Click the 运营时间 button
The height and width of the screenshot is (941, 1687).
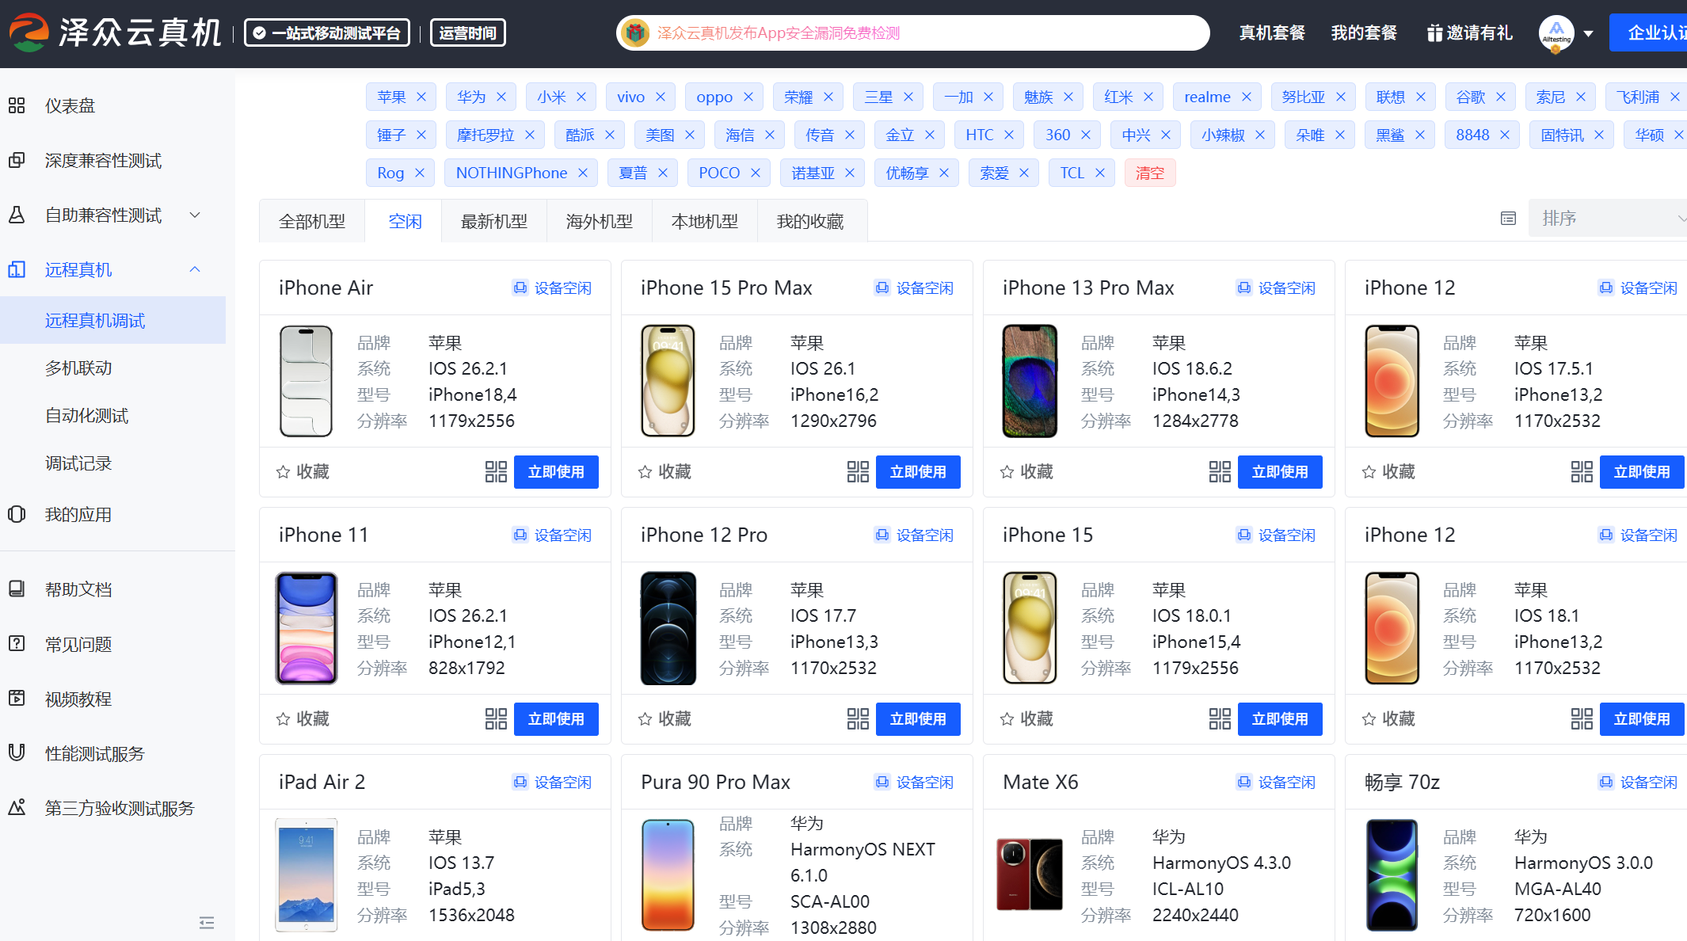click(x=468, y=32)
